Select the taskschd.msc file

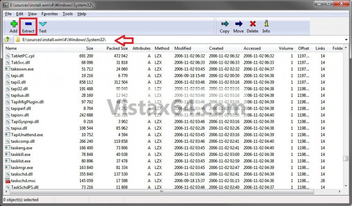point(23,180)
